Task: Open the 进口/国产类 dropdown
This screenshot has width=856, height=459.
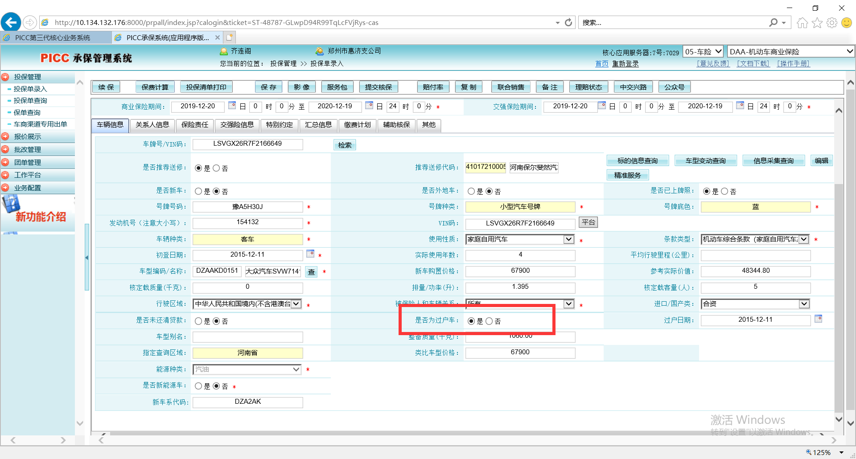Action: click(x=803, y=304)
